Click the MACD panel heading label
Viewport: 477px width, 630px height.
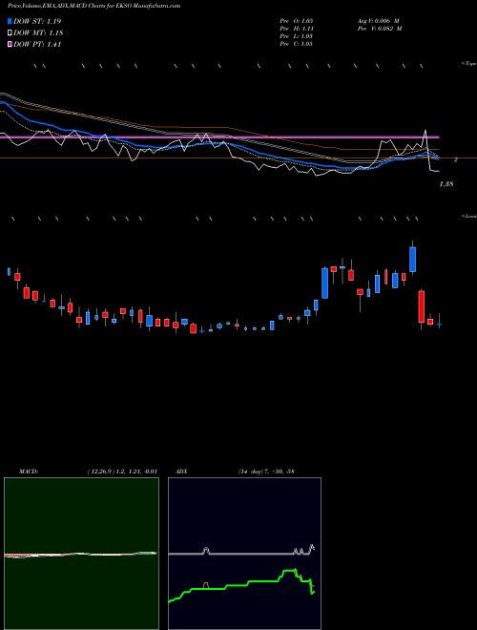point(29,472)
